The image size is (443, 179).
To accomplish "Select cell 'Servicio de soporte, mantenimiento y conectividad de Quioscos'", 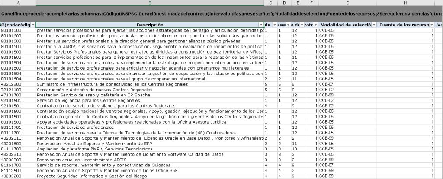I will point(150,165).
